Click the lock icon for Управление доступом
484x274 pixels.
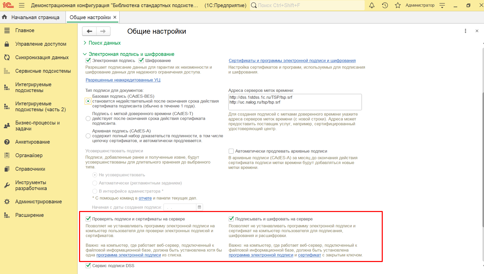pos(7,44)
